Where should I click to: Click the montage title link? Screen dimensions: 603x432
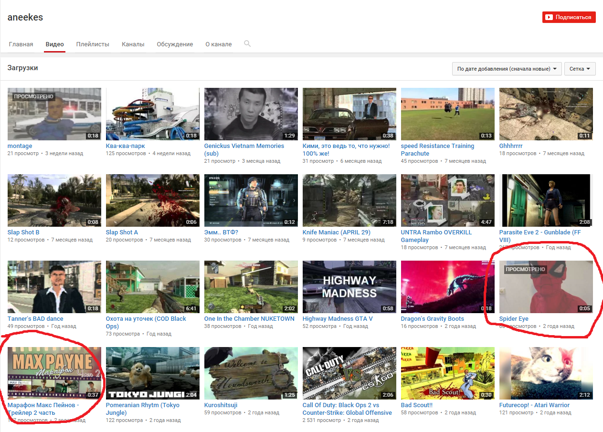click(x=20, y=146)
